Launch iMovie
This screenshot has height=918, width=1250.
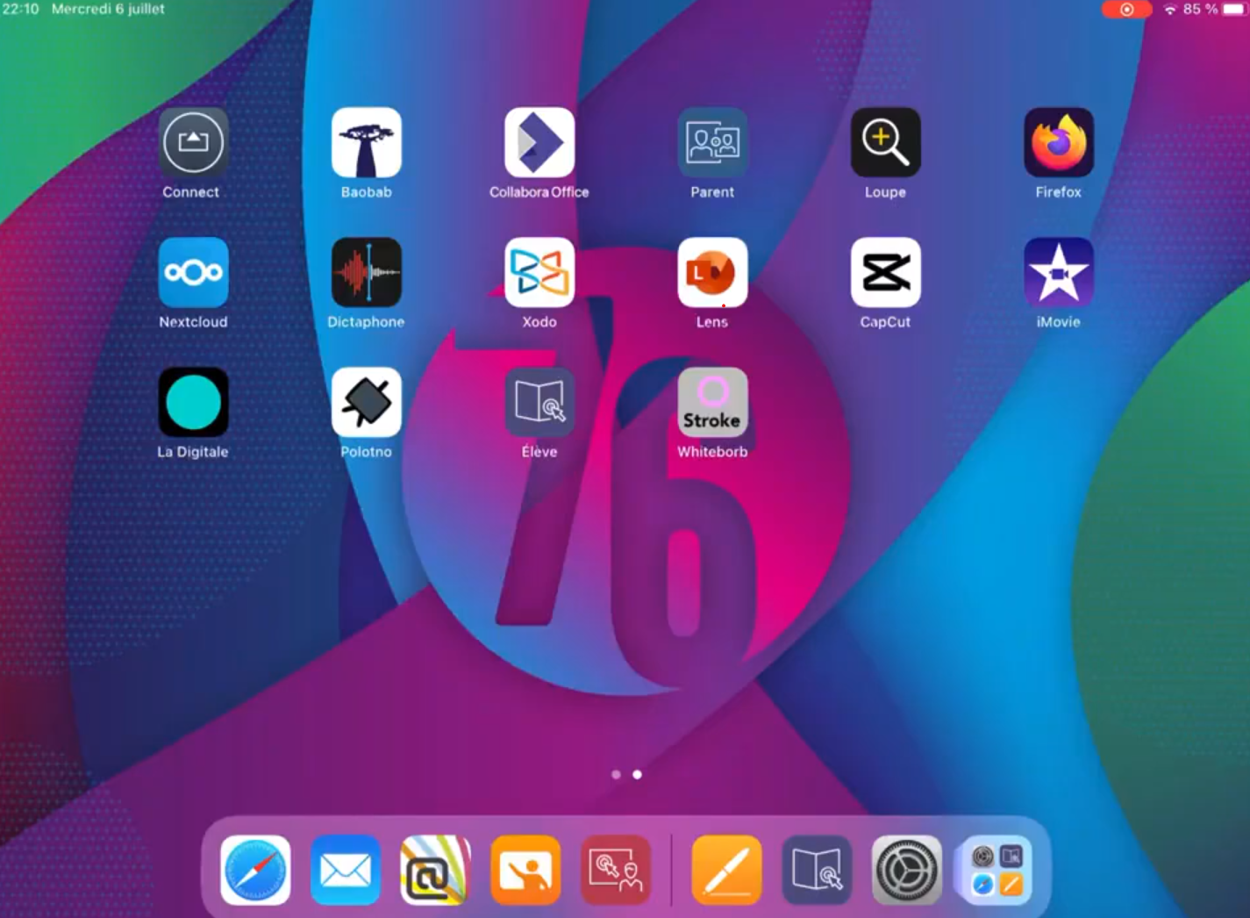coord(1058,273)
